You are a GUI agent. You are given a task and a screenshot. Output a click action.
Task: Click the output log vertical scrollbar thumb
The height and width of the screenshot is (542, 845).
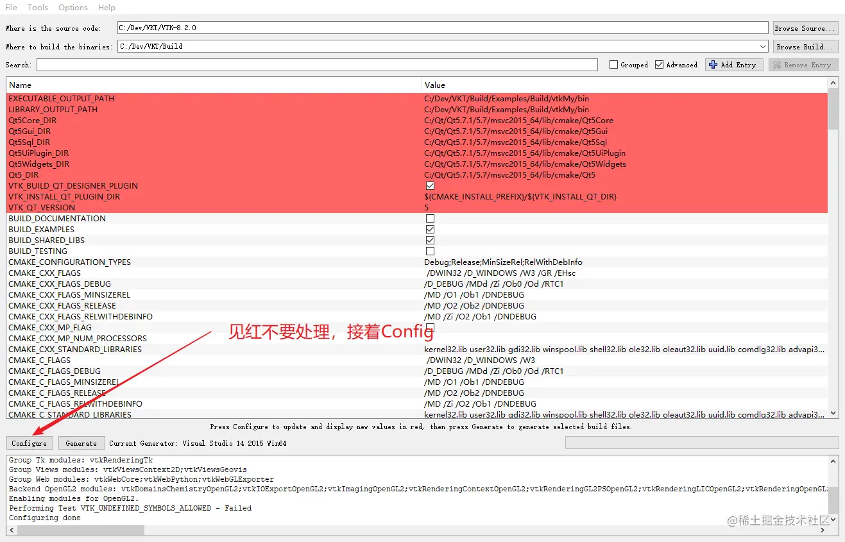833,500
